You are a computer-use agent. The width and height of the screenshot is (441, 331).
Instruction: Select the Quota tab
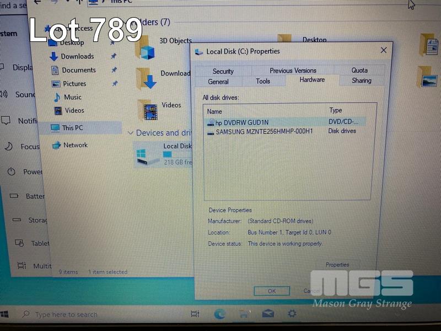359,70
